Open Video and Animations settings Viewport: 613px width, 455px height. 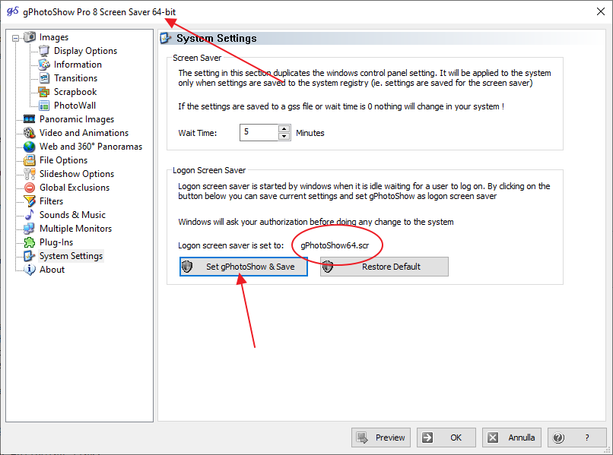pos(84,133)
